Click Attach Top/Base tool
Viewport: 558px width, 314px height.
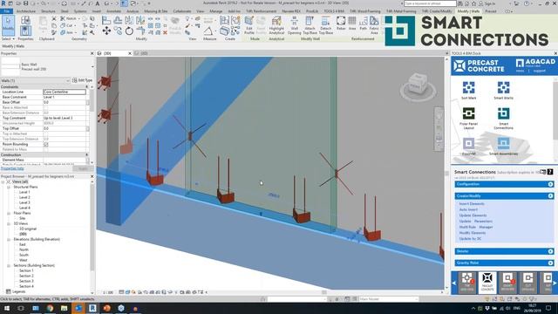tap(310, 25)
